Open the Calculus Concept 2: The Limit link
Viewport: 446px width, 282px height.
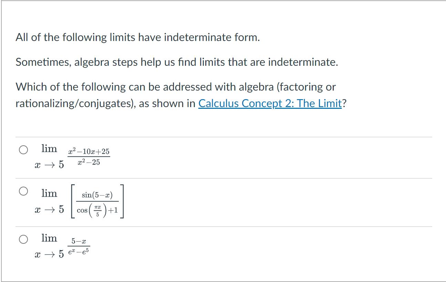pyautogui.click(x=270, y=103)
